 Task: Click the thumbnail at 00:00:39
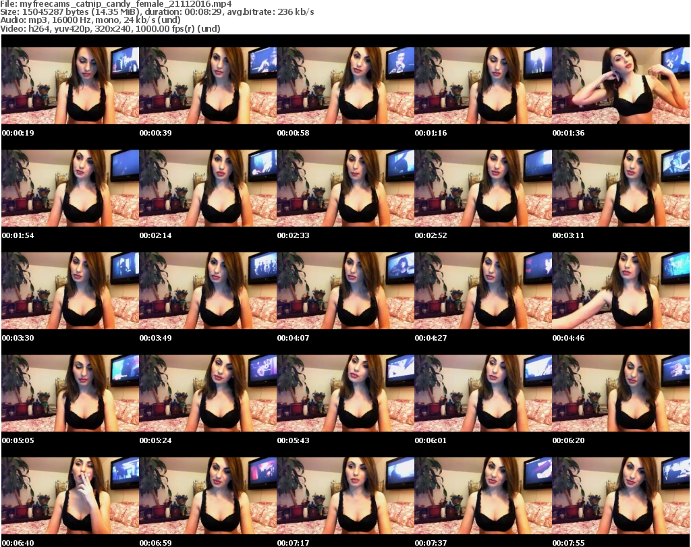tap(208, 86)
